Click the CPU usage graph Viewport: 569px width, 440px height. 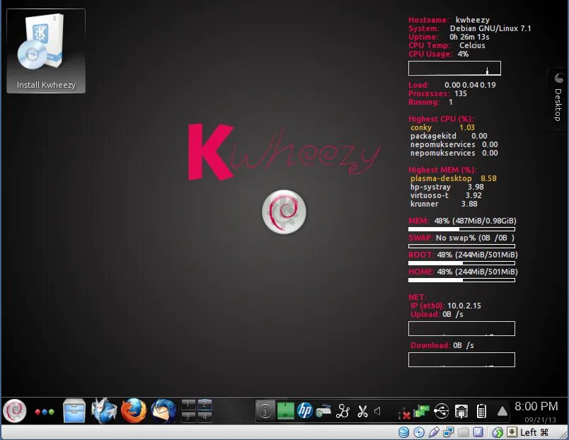tap(454, 68)
